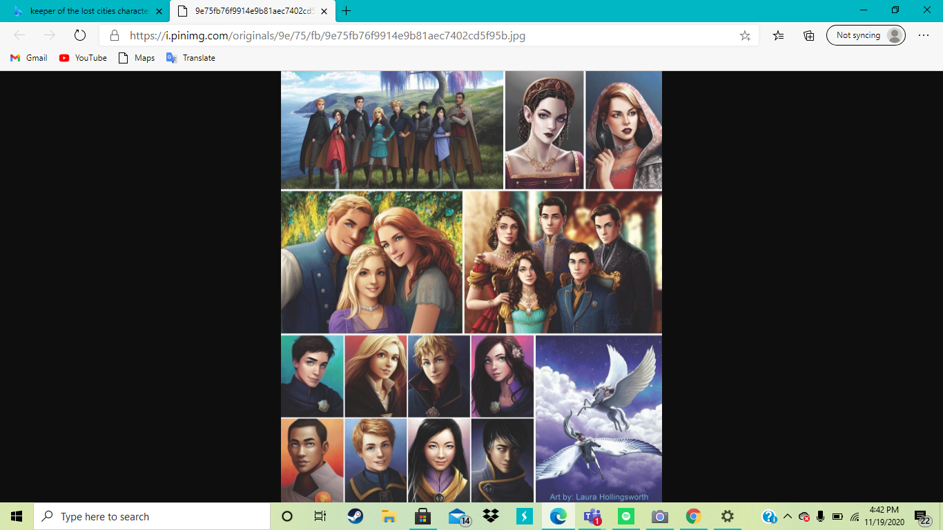Open the Favorites list

coord(779,35)
